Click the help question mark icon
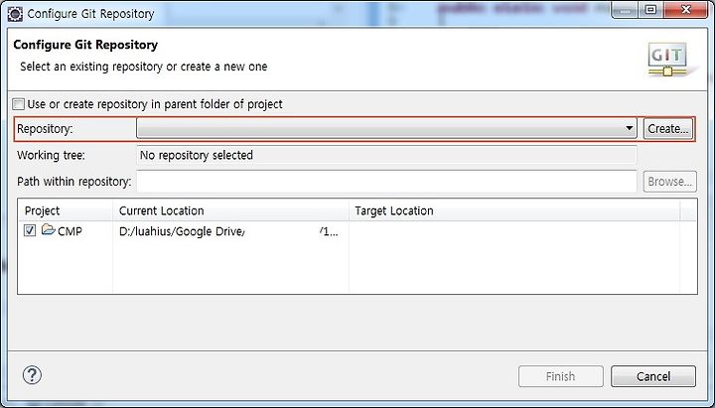715x408 pixels. (32, 375)
